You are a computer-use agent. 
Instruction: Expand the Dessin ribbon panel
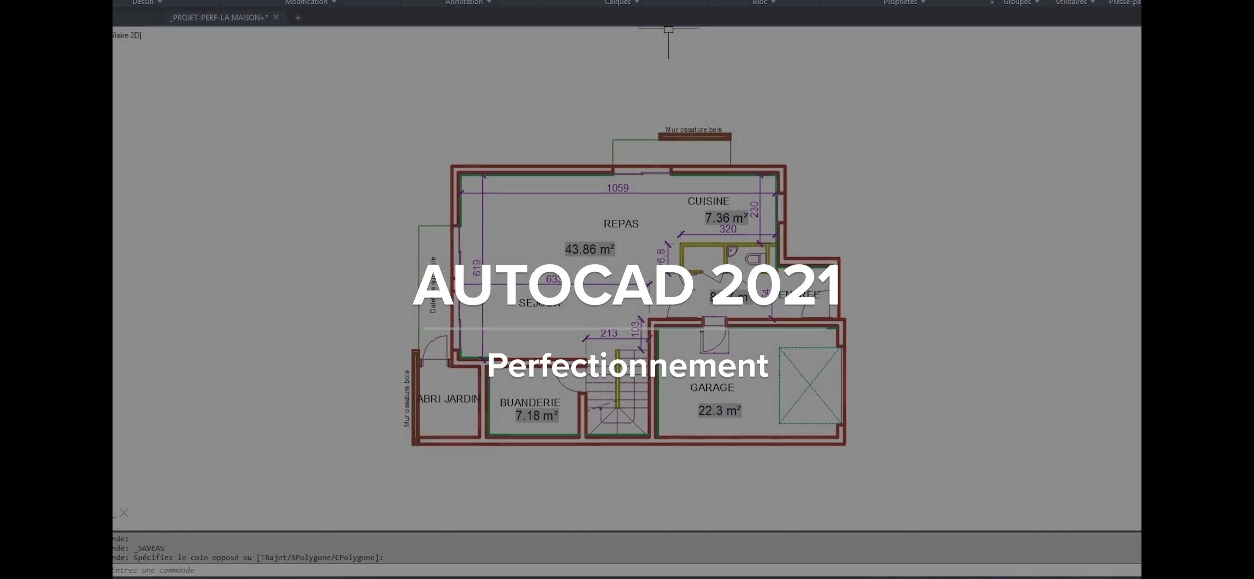click(x=147, y=3)
